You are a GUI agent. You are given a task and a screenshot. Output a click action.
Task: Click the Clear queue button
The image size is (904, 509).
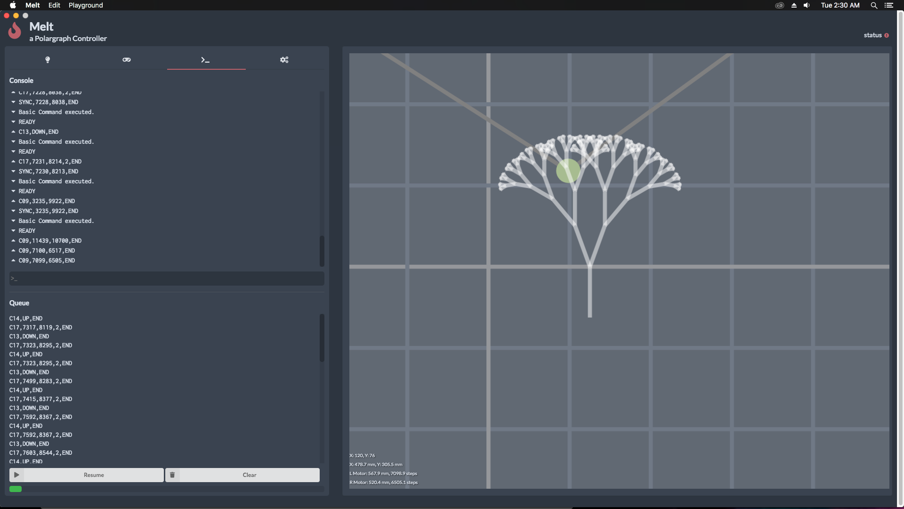[250, 474]
